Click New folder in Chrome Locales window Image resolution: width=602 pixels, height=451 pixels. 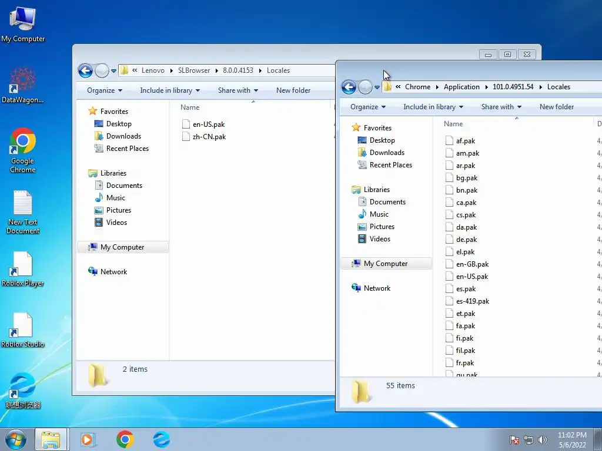[557, 107]
